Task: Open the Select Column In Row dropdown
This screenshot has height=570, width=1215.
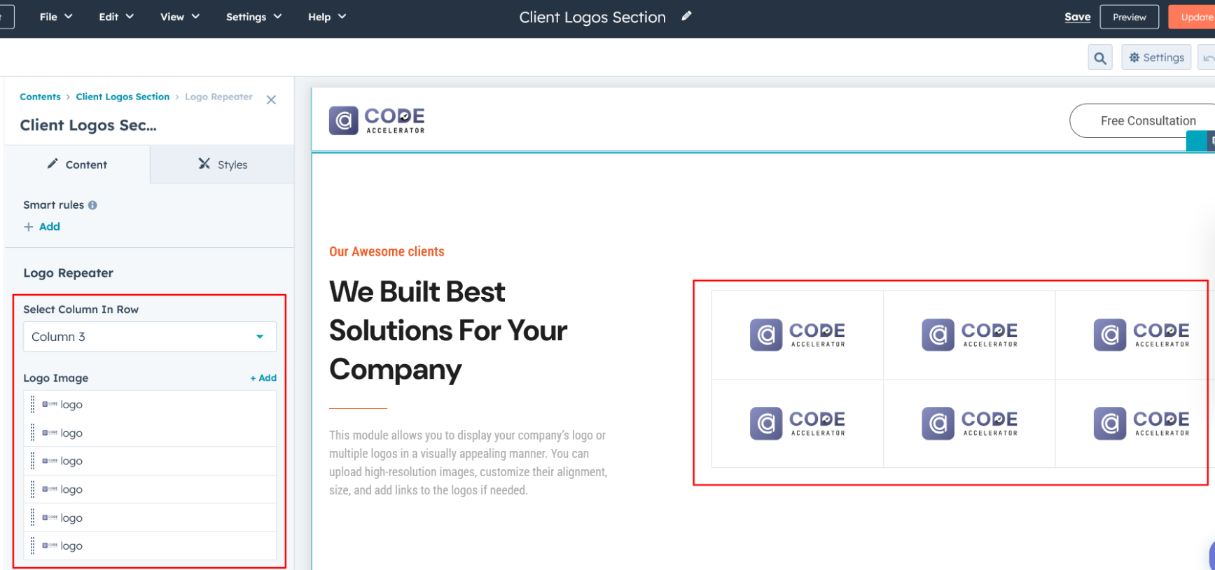Action: coord(149,337)
